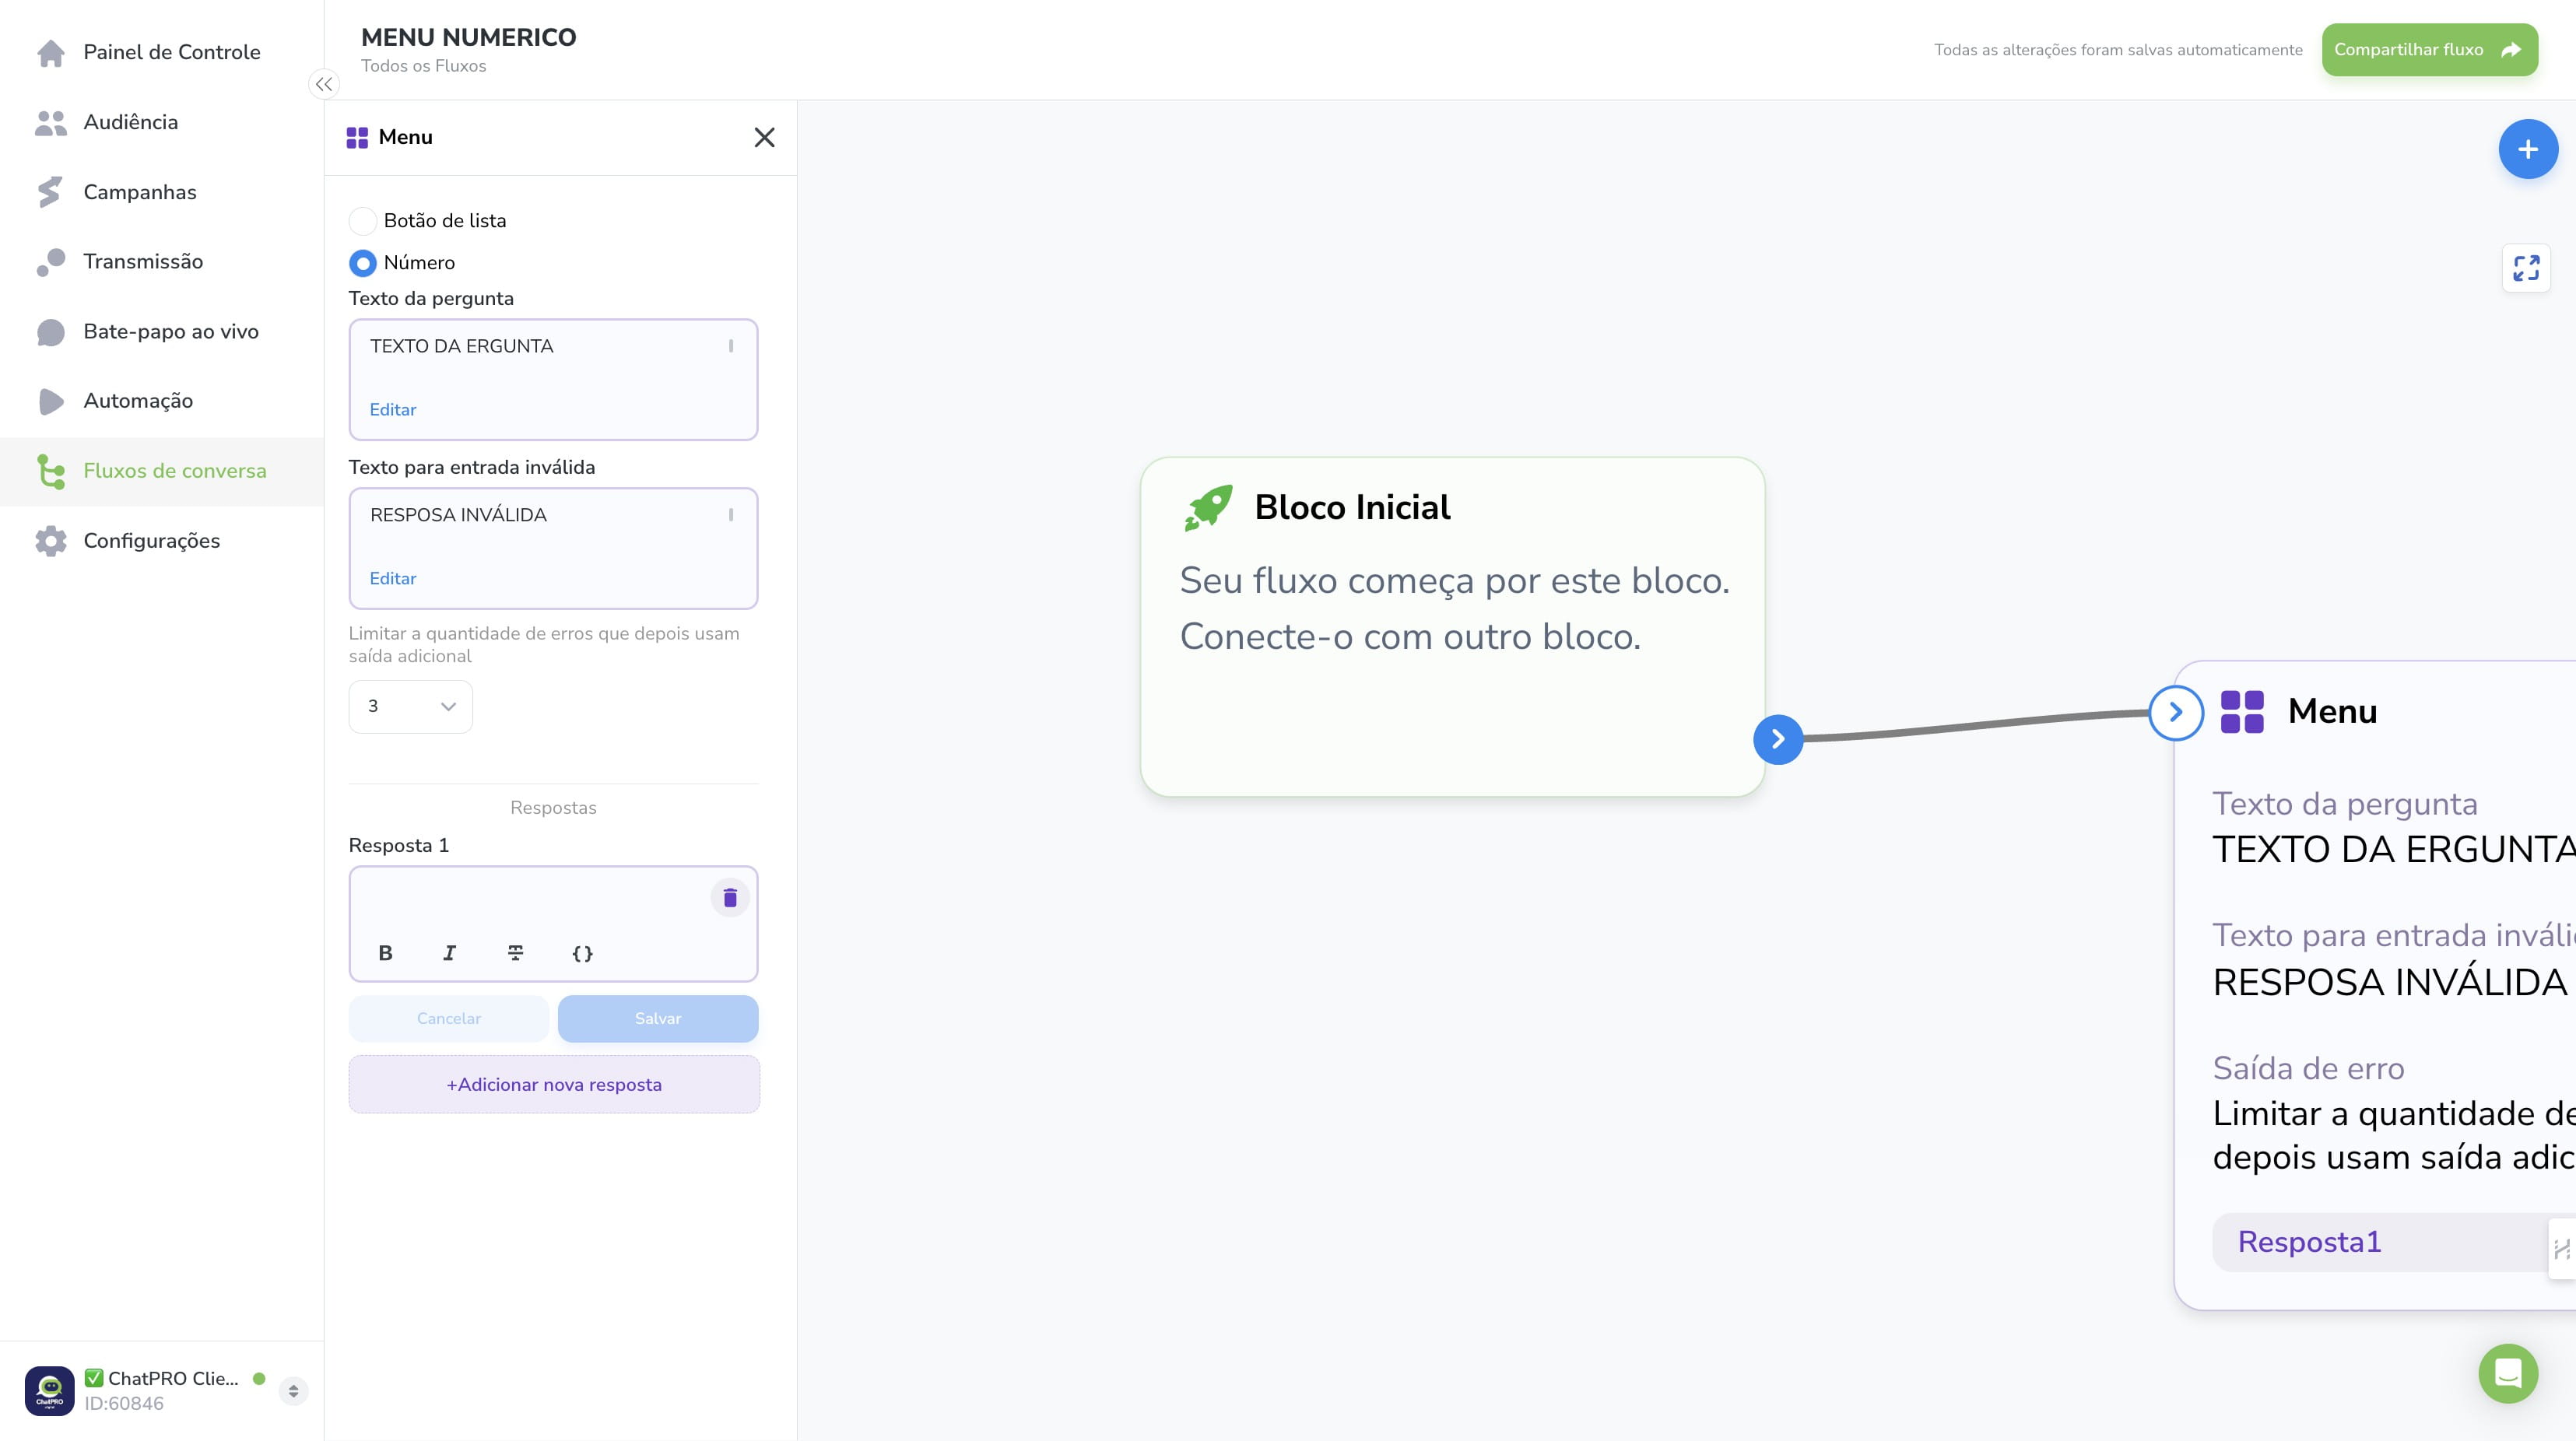Click the fullscreen canvas icon

point(2526,268)
